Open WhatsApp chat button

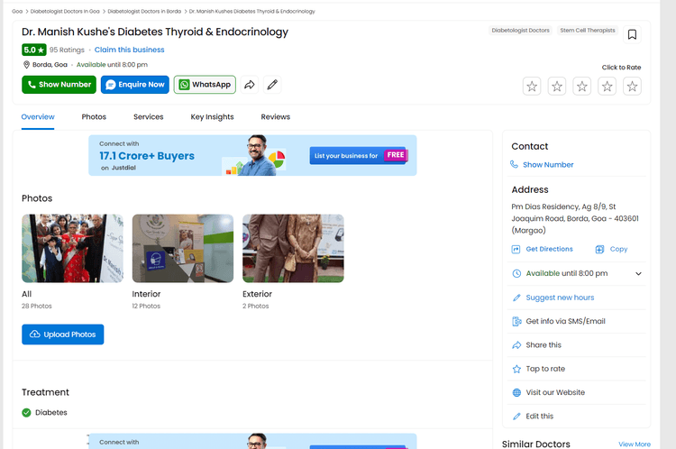205,85
